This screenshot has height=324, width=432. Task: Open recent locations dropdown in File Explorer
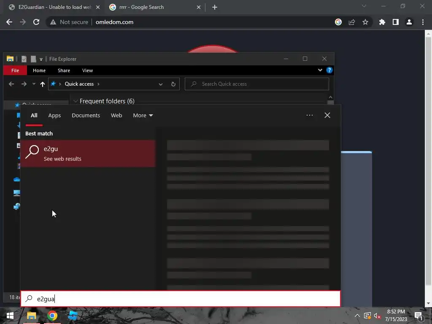pyautogui.click(x=34, y=84)
